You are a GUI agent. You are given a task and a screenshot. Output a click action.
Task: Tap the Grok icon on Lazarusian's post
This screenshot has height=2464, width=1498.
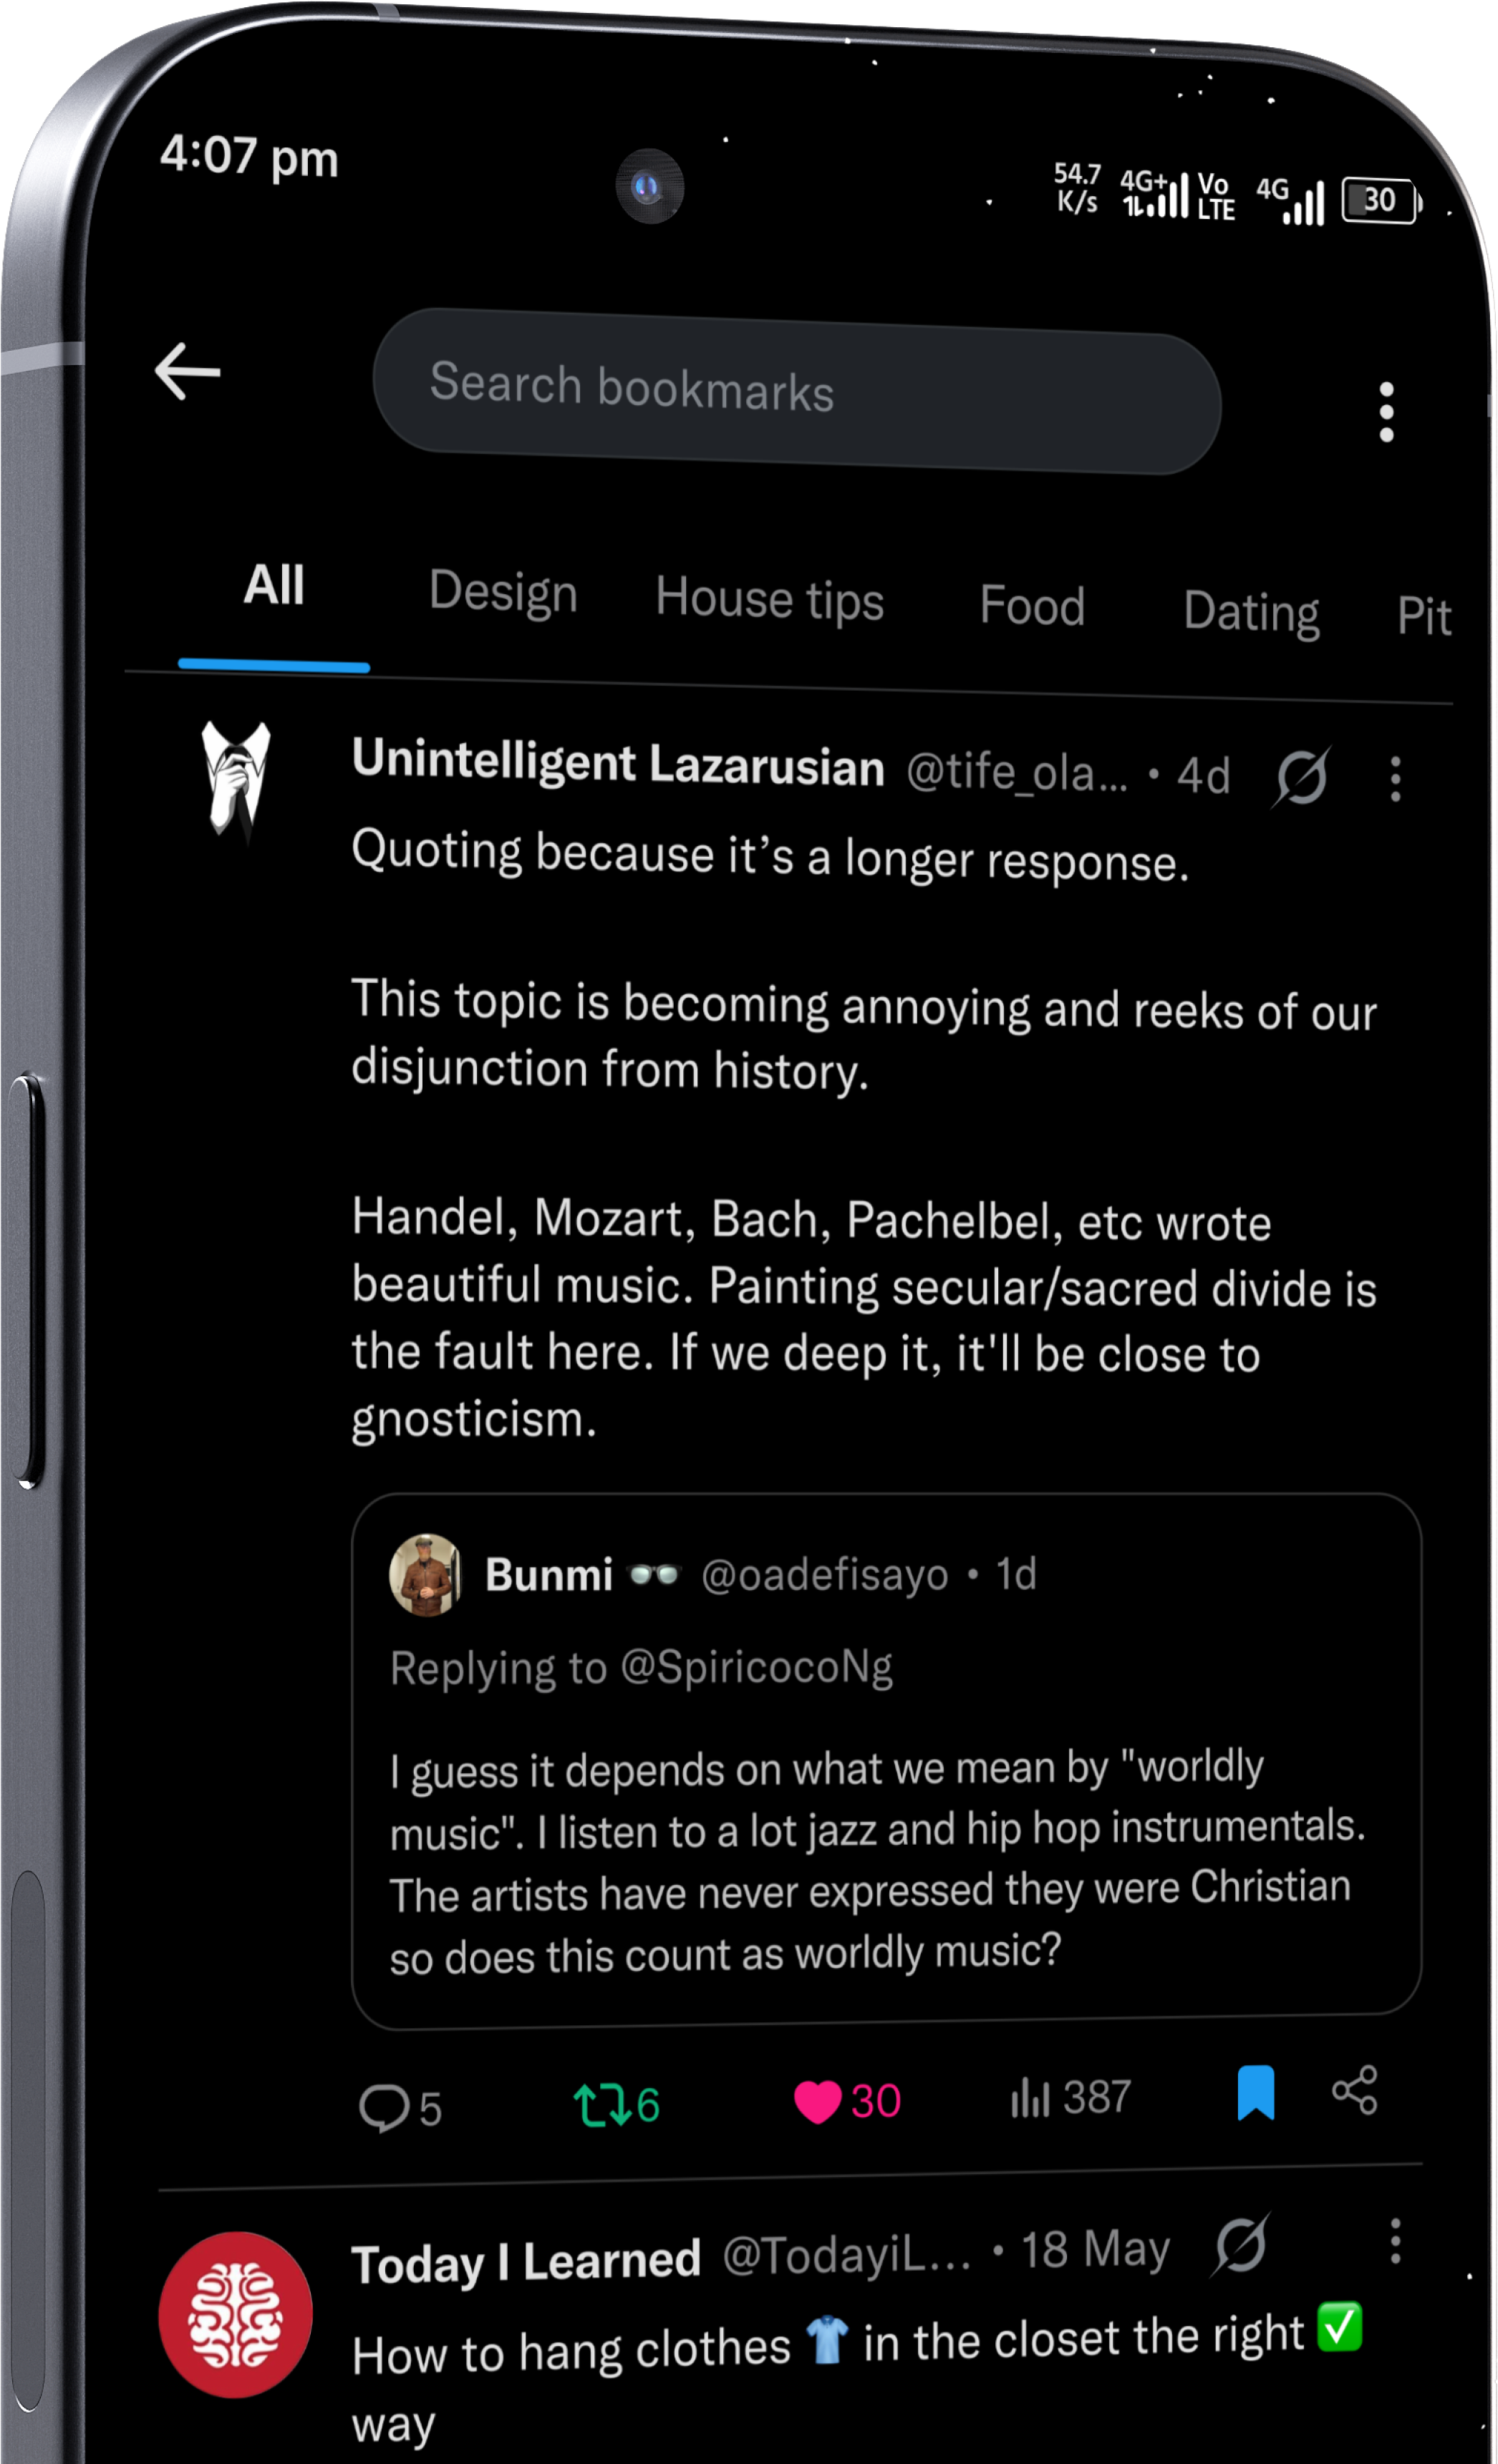tap(1302, 776)
